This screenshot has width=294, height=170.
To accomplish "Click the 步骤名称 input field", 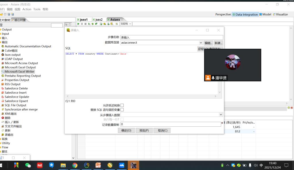I will (x=172, y=37).
